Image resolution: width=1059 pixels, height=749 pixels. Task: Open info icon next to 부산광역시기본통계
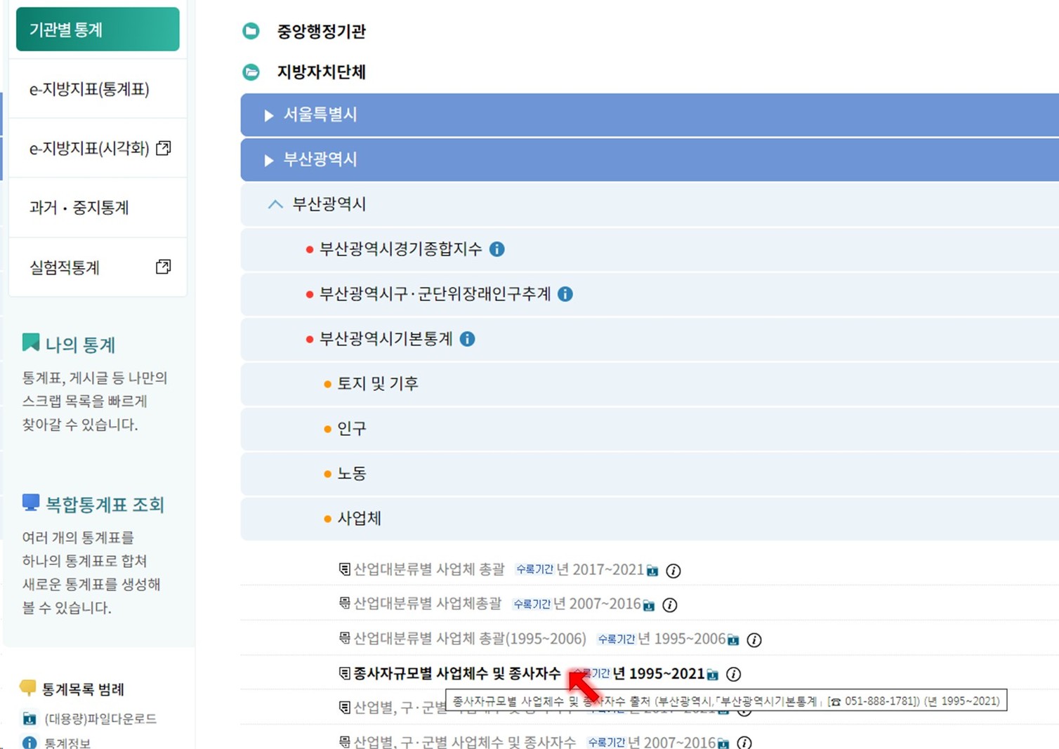[x=468, y=339]
